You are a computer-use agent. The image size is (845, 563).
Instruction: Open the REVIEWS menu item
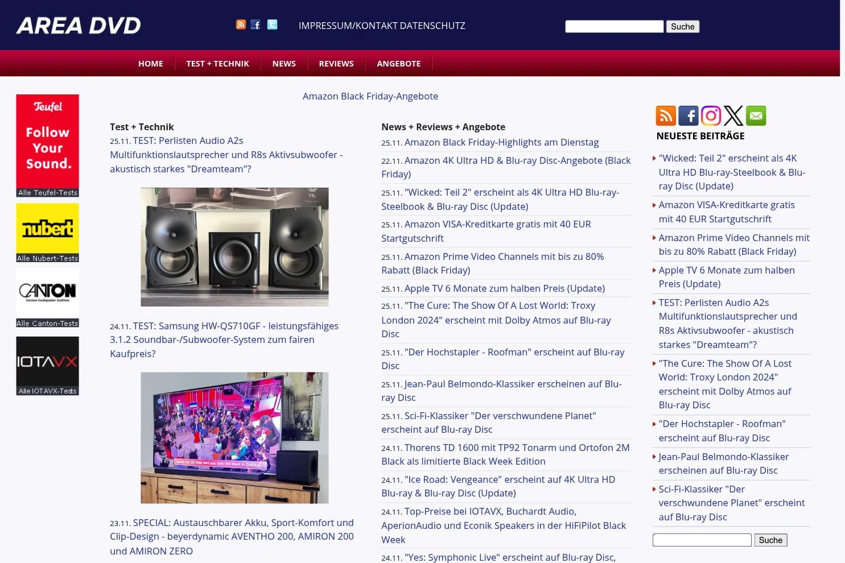pyautogui.click(x=336, y=64)
